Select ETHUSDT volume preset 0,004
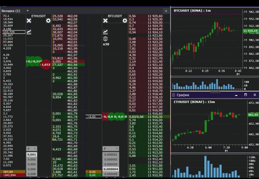 click(x=31, y=169)
